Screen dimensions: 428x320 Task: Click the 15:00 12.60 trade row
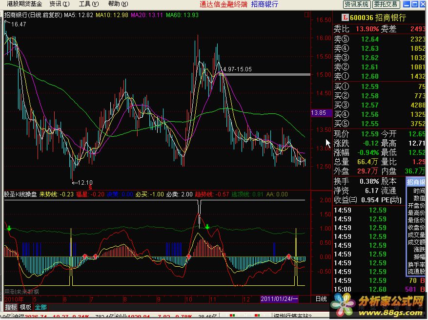(379, 289)
